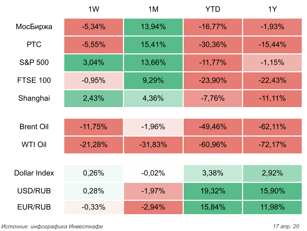
Task: Select the red -72,17% WTI Oil cell
Action: pyautogui.click(x=272, y=144)
